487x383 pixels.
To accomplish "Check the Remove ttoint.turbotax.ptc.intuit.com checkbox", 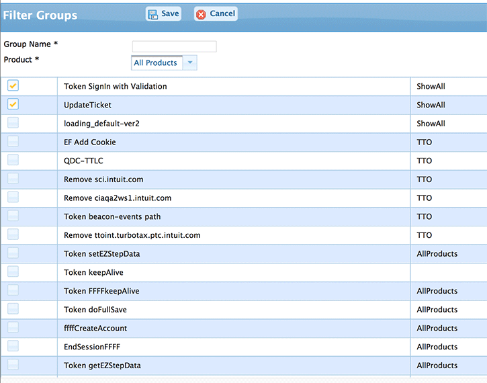I will tap(13, 235).
